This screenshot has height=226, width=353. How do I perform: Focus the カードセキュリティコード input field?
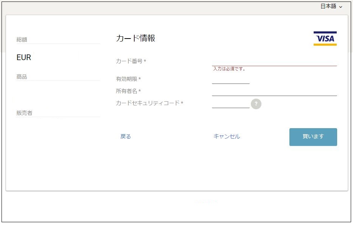pos(230,104)
